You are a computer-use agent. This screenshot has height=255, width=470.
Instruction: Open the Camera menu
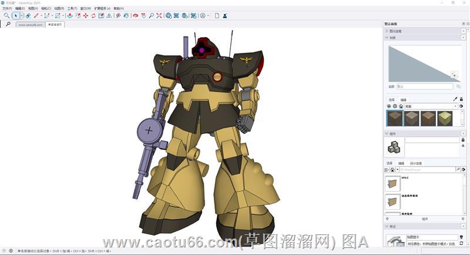tap(46, 8)
